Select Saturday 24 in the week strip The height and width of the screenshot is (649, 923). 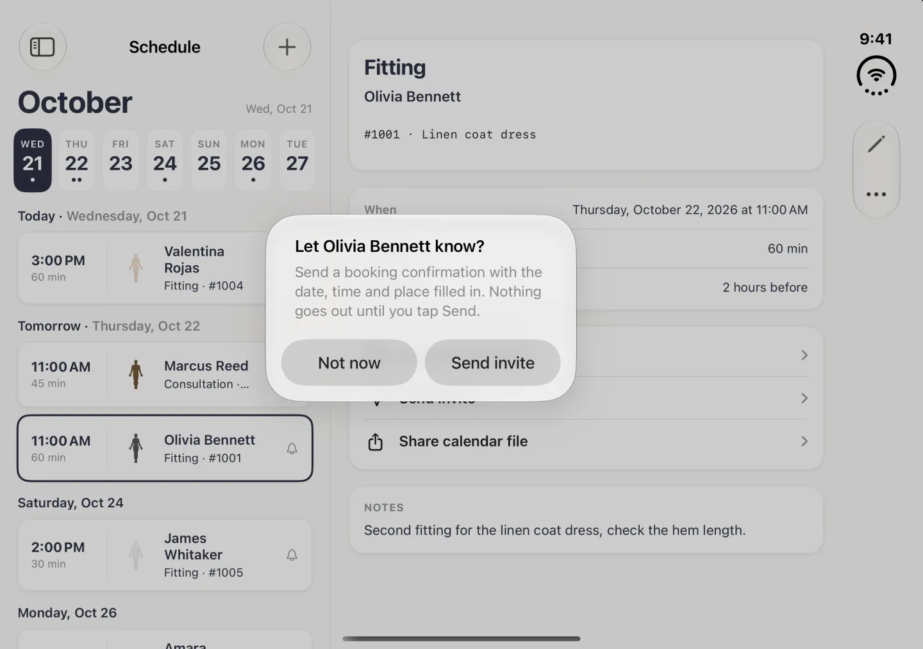165,160
